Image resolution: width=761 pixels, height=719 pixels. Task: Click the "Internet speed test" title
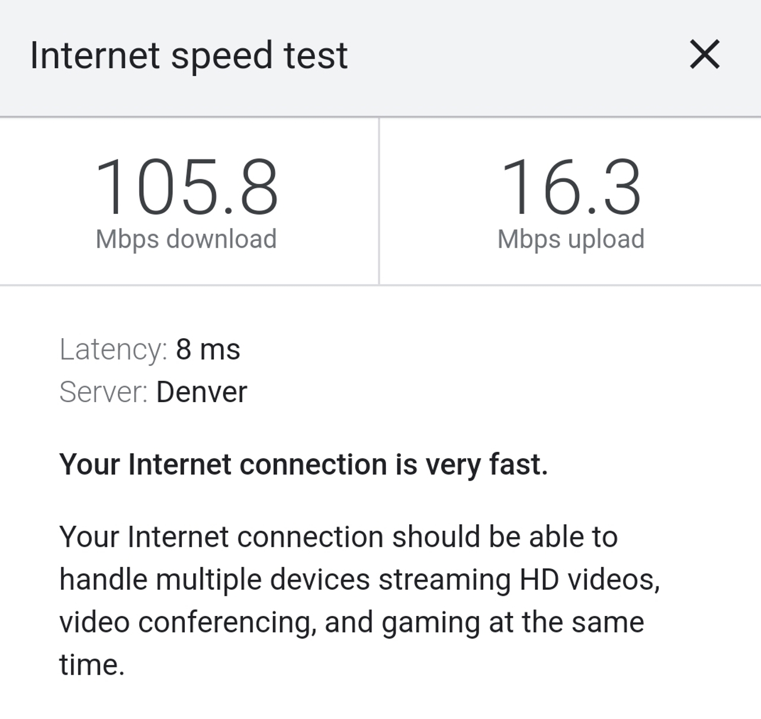[188, 56]
